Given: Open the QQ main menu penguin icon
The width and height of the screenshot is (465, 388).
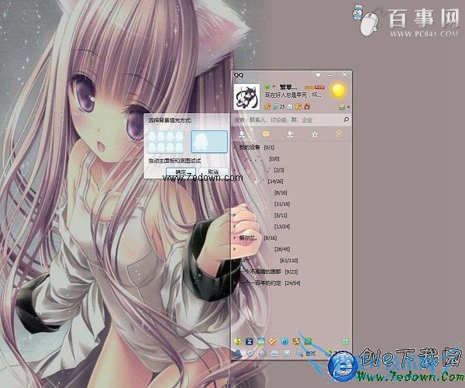Looking at the screenshot, I should 238,353.
